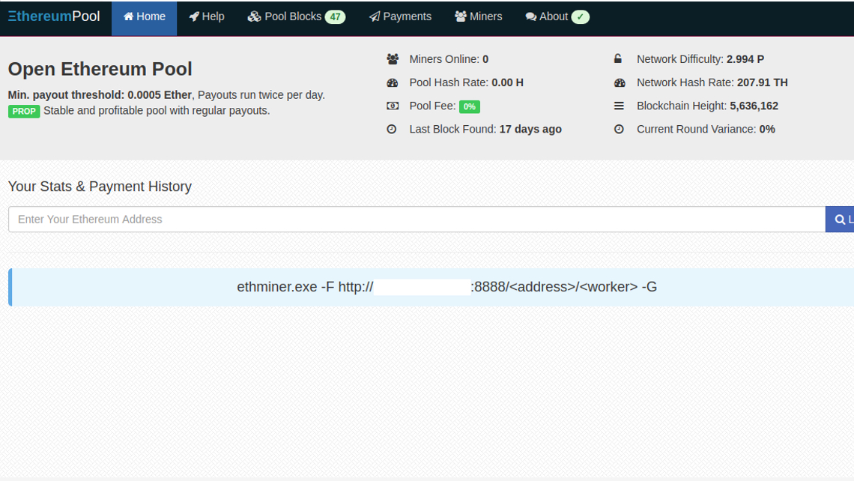
Task: Click the Miners Online people icon
Action: point(393,59)
